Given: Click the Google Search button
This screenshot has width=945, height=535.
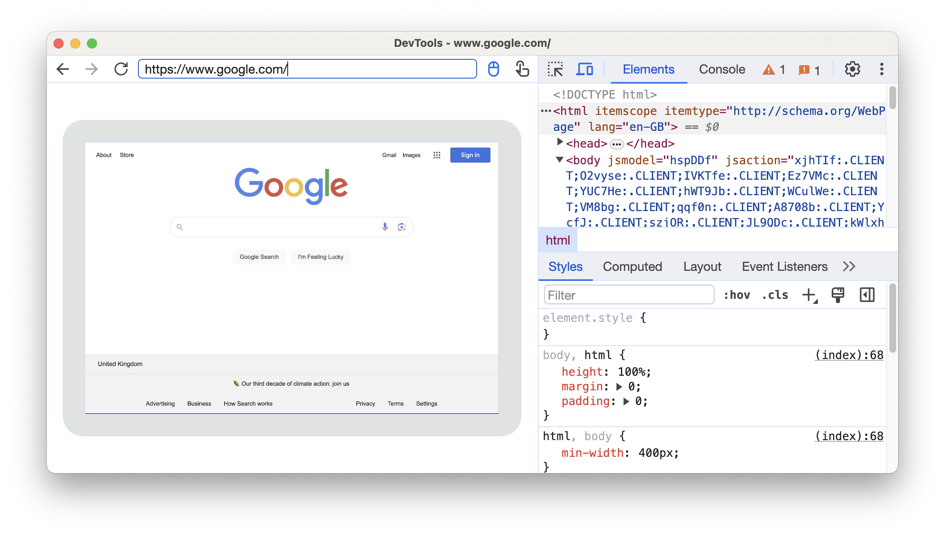Looking at the screenshot, I should coord(258,257).
